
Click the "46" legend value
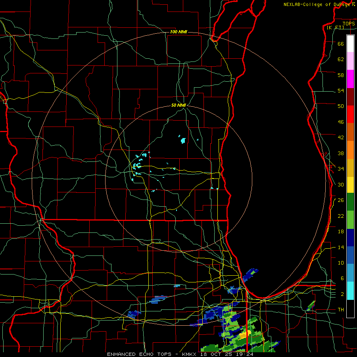click(x=341, y=122)
